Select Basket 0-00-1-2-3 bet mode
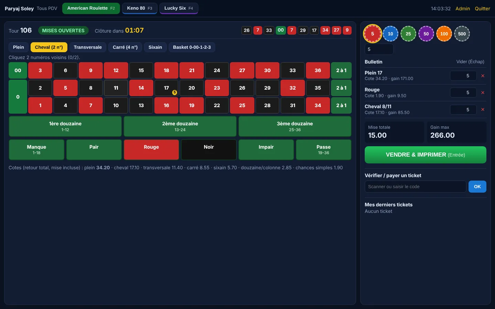The height and width of the screenshot is (309, 495). pyautogui.click(x=192, y=47)
